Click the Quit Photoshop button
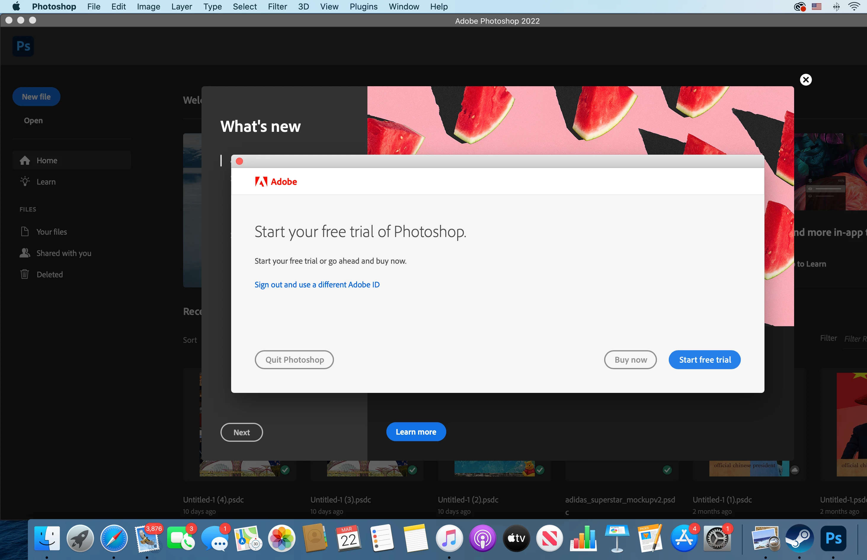This screenshot has width=867, height=560. [294, 360]
